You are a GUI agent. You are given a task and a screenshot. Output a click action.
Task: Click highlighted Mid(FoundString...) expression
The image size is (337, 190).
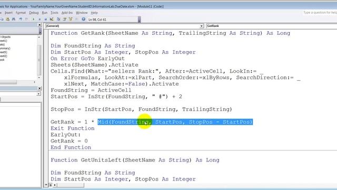(x=175, y=122)
